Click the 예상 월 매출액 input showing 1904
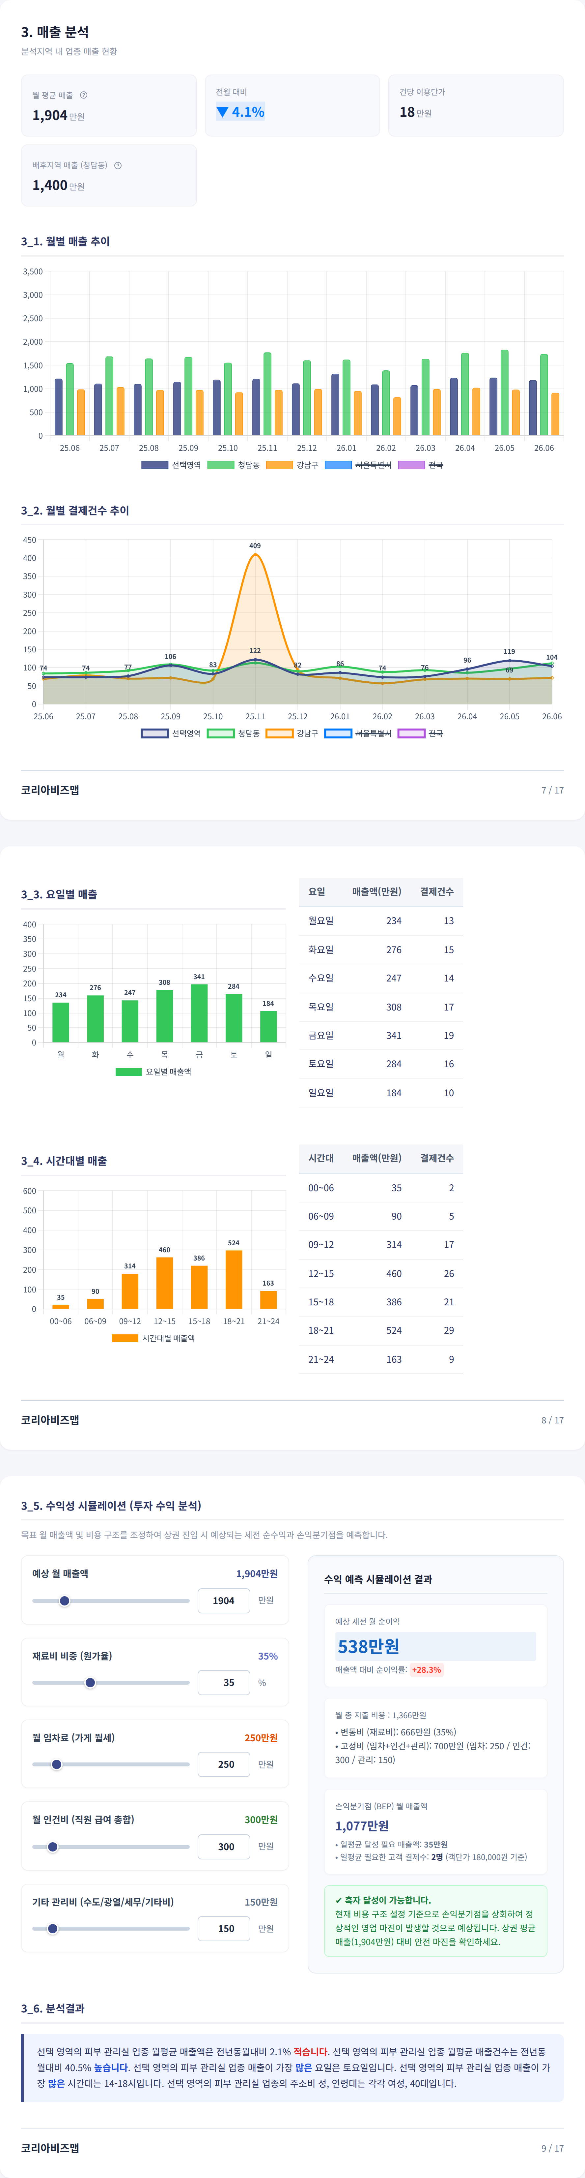The width and height of the screenshot is (585, 2178). coord(224,1601)
